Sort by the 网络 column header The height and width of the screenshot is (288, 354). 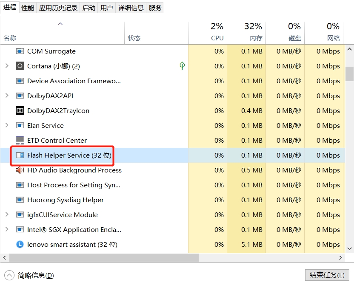point(324,33)
